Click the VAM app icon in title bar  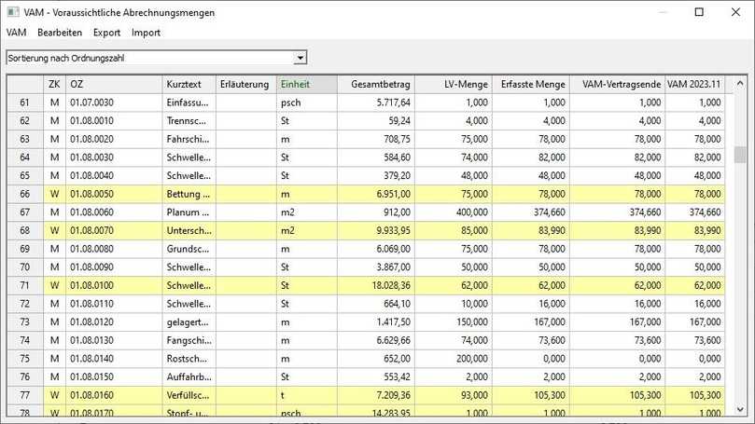pyautogui.click(x=12, y=12)
